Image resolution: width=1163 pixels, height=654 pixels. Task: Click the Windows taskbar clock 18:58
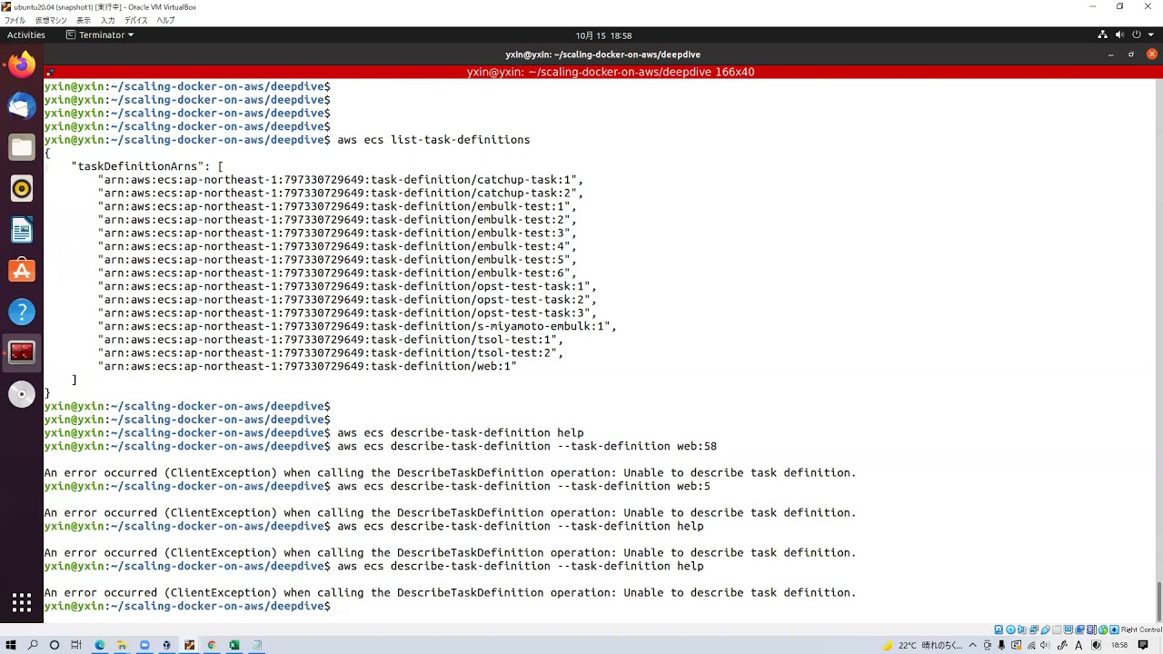coord(1119,645)
